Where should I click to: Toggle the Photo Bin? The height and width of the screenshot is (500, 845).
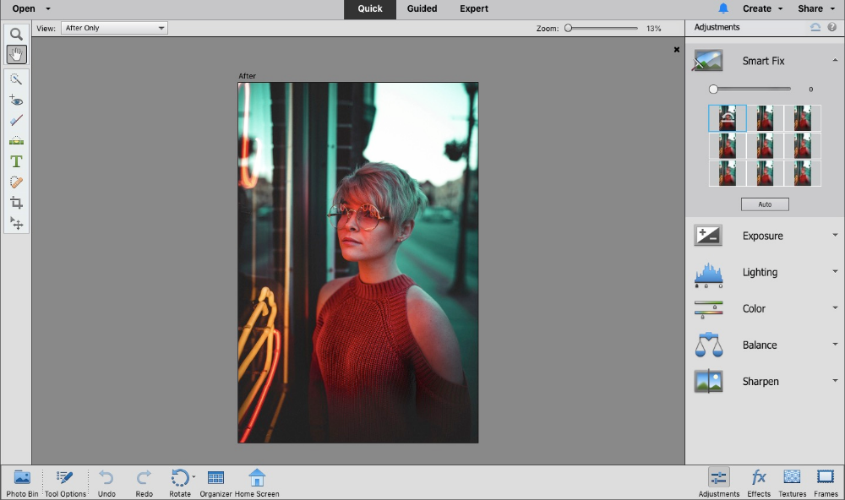(x=22, y=481)
